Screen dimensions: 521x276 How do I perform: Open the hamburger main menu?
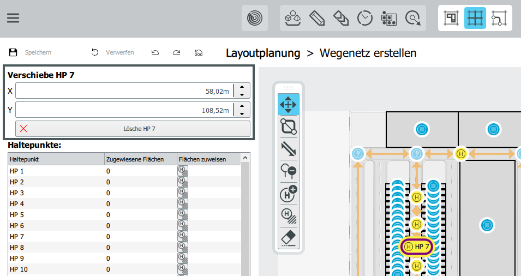coord(13,18)
